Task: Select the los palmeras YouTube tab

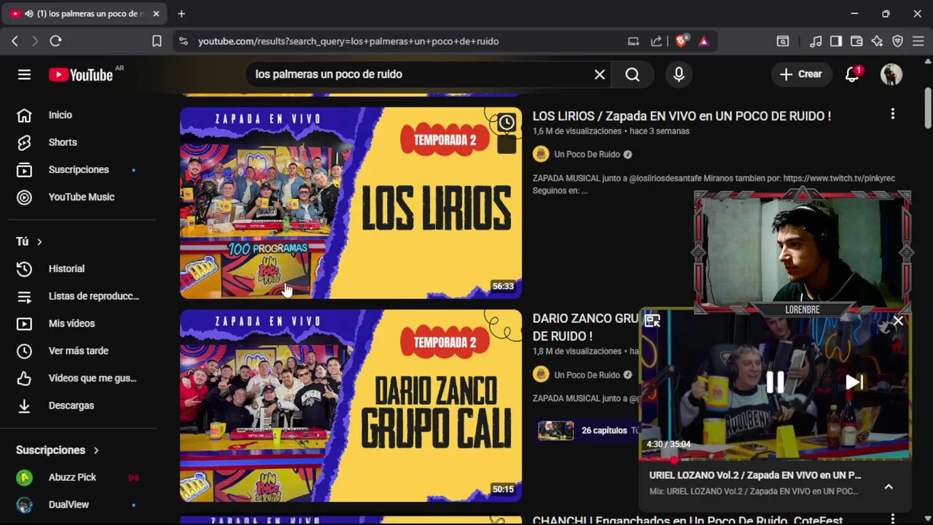Action: pos(85,14)
